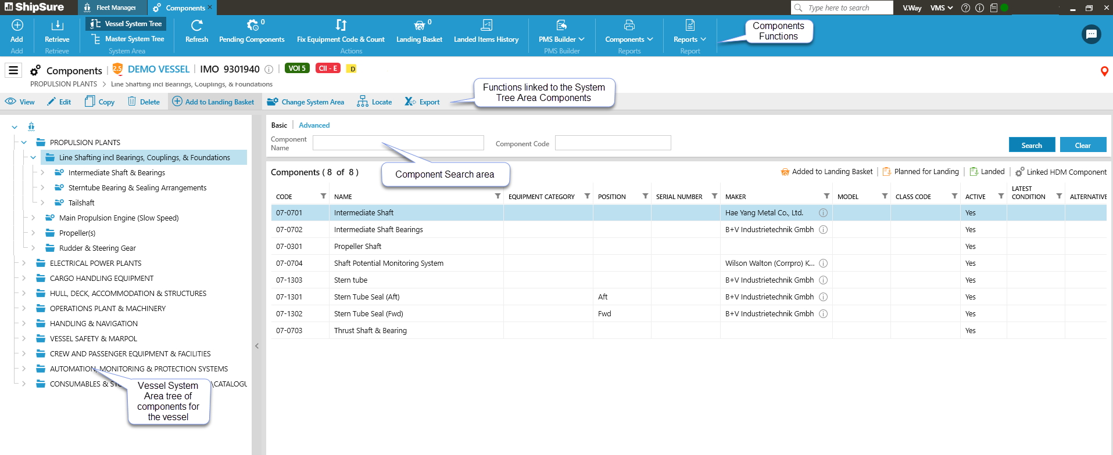This screenshot has width=1113, height=455.
Task: Clear the component search fields
Action: coord(1083,145)
